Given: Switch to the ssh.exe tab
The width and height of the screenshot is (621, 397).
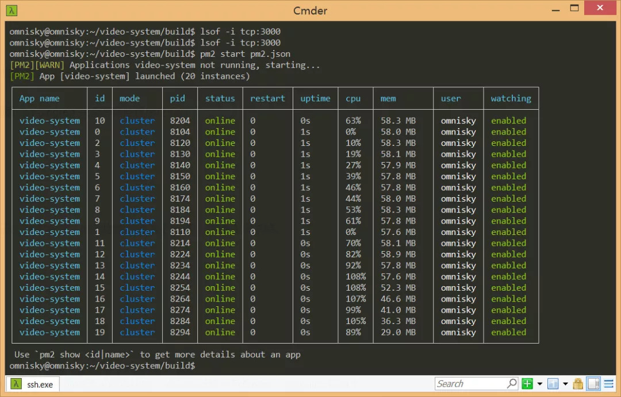Looking at the screenshot, I should click(39, 384).
